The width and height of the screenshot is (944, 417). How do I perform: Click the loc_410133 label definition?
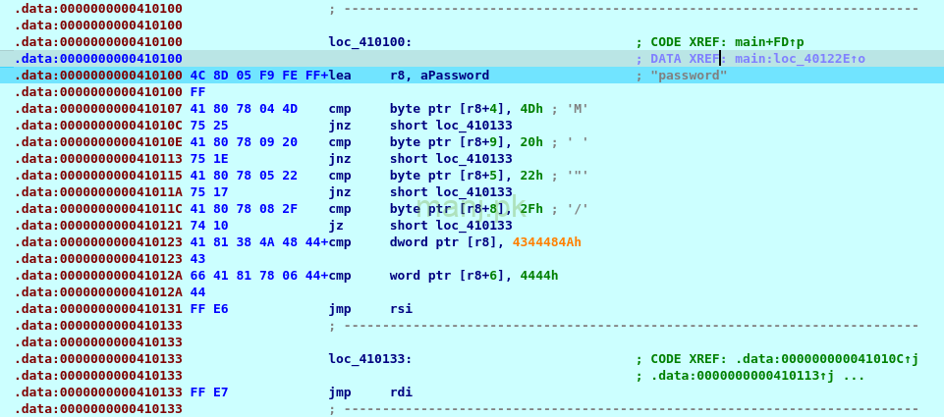pyautogui.click(x=369, y=359)
